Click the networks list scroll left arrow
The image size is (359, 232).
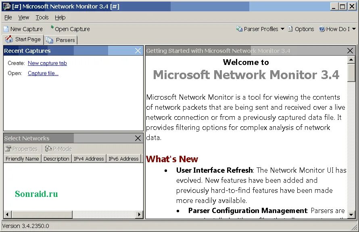pyautogui.click(x=7, y=214)
